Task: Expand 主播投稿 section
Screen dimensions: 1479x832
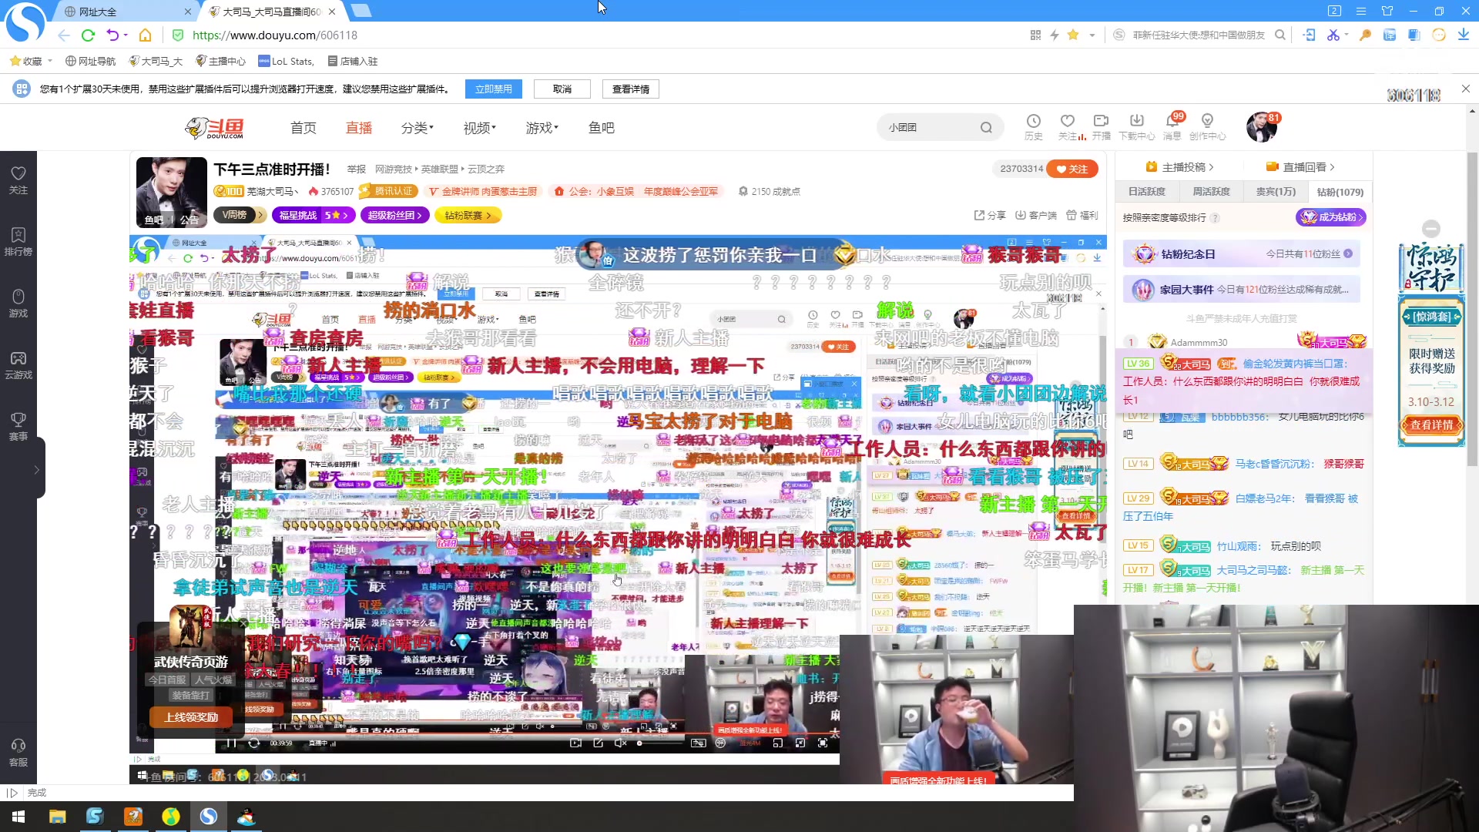Action: pos(1179,167)
